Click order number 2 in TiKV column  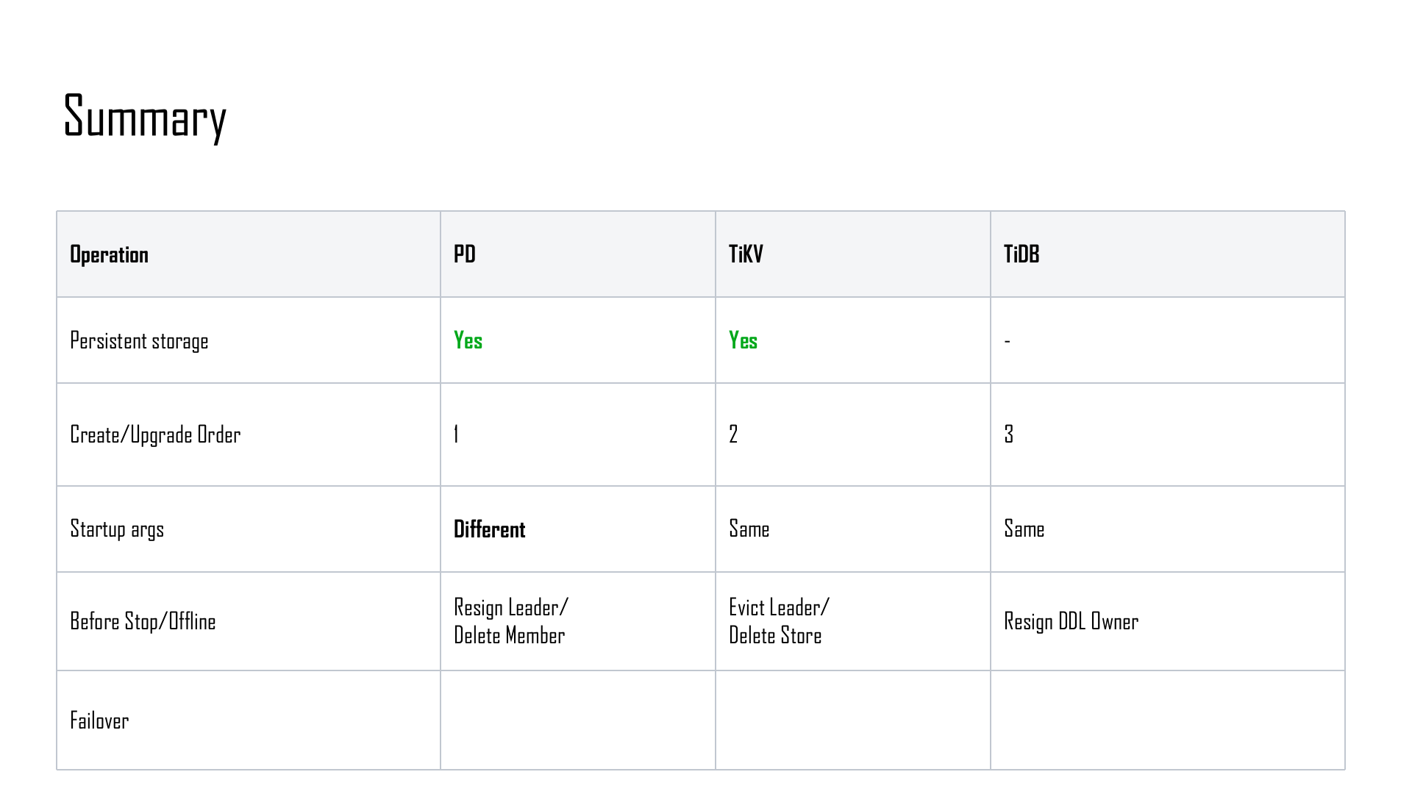[733, 434]
